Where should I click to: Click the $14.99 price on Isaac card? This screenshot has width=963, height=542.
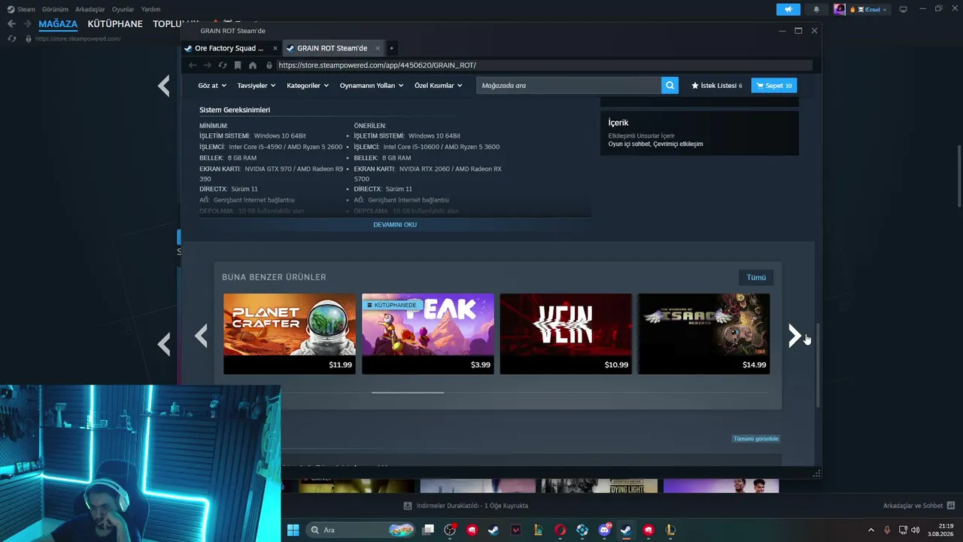755,365
